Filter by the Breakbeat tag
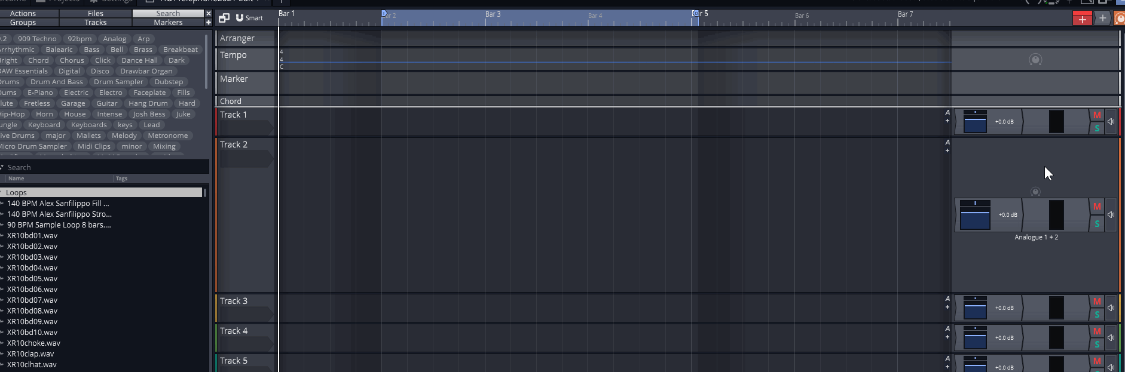 180,50
